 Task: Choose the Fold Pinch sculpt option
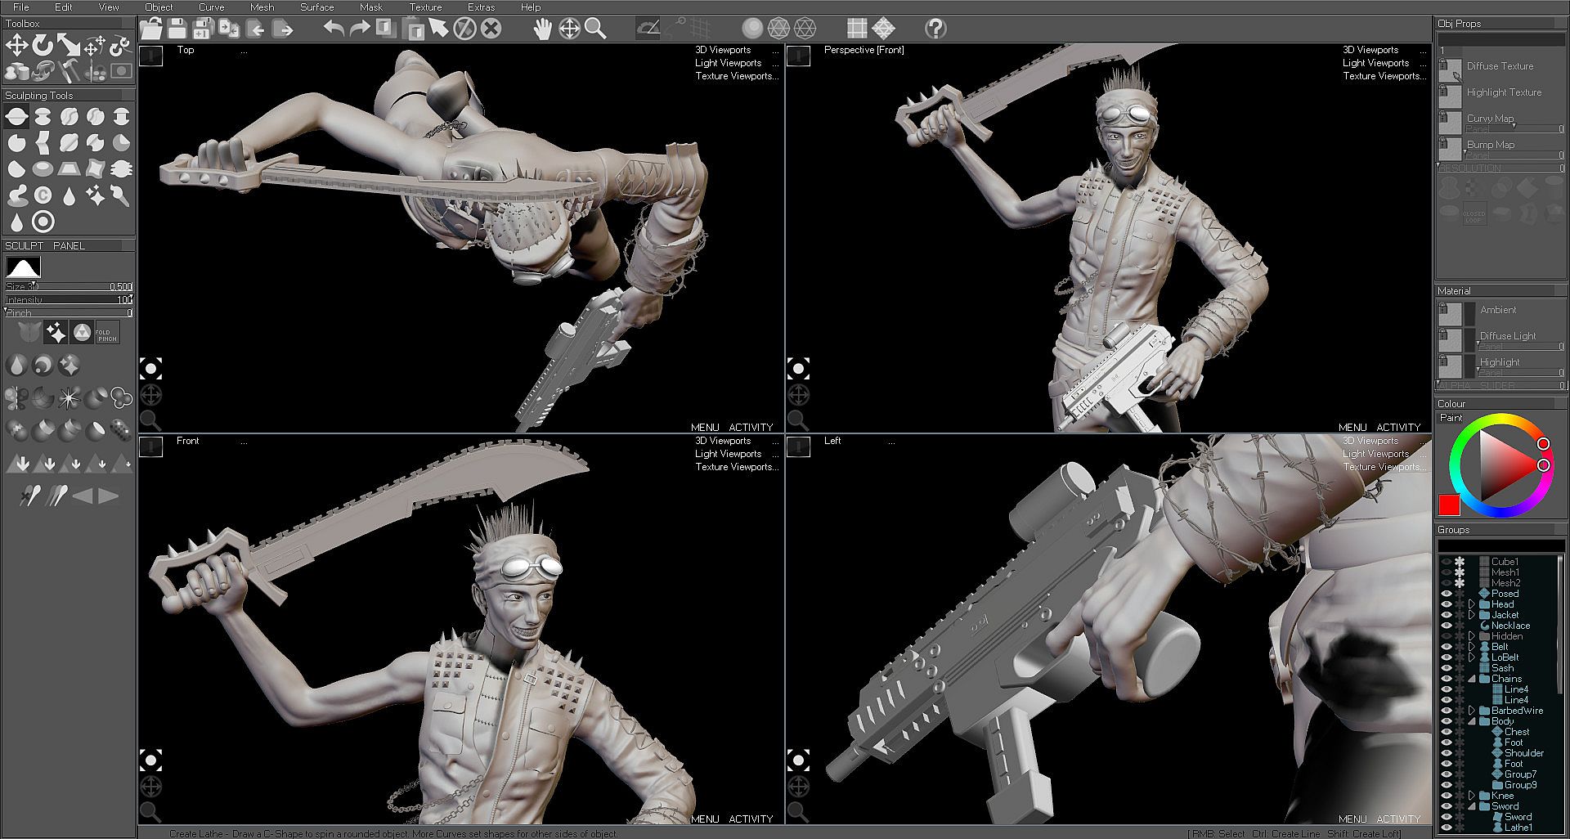(x=107, y=333)
